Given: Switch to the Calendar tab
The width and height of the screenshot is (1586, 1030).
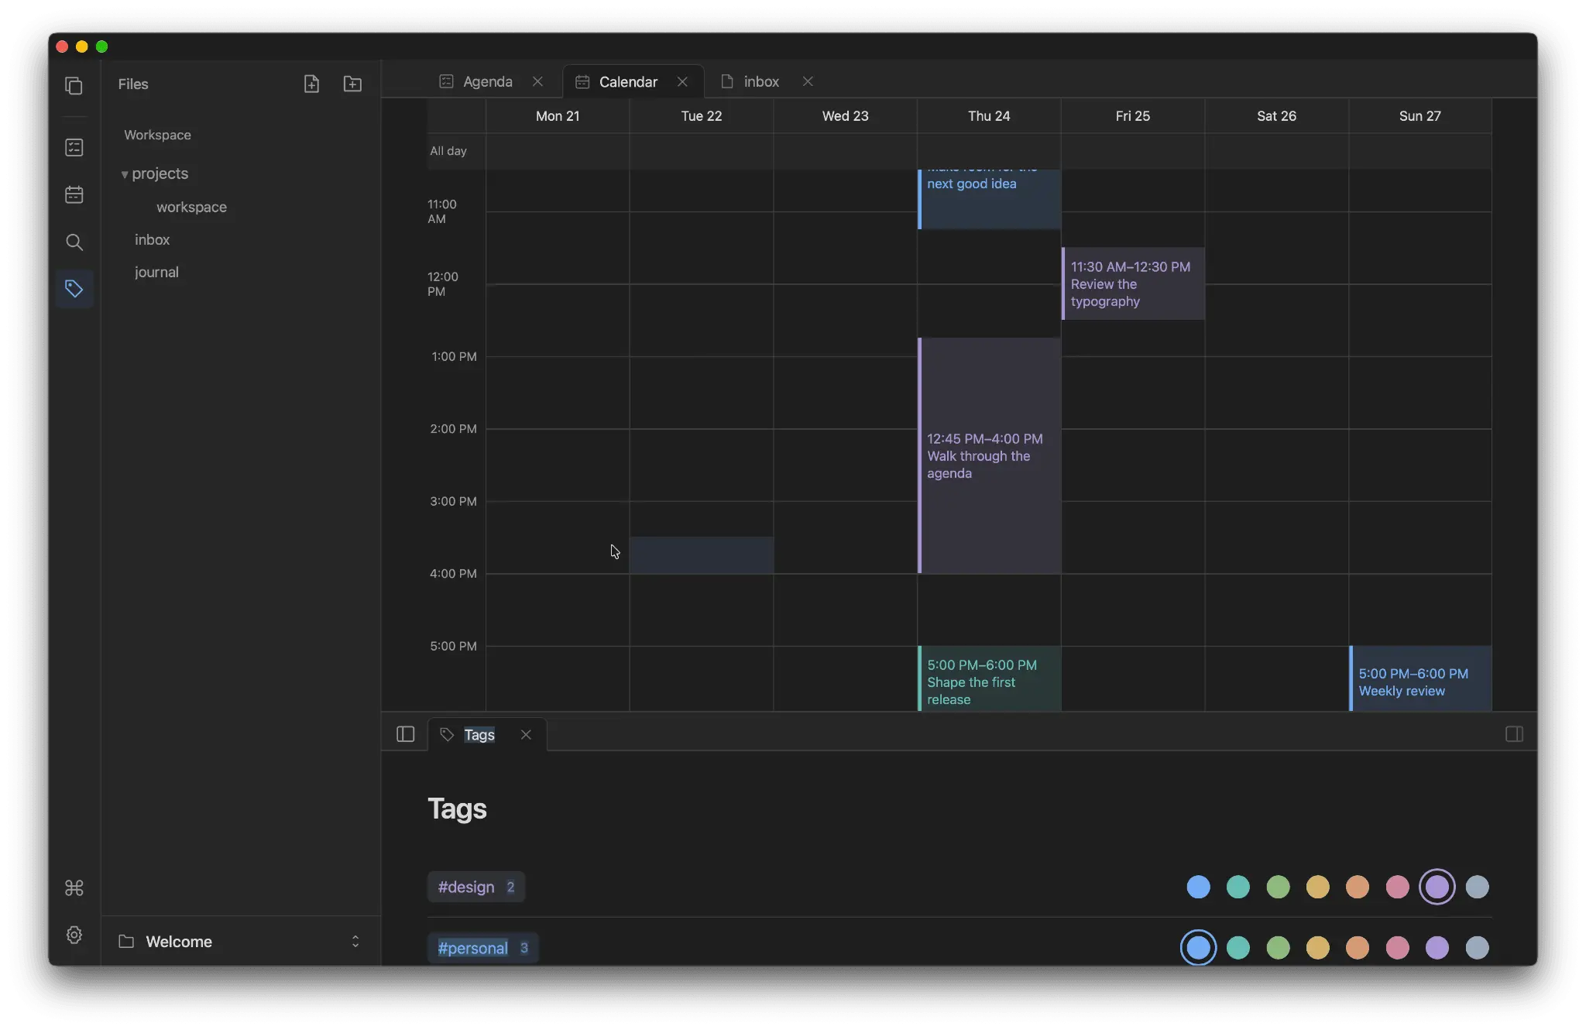Looking at the screenshot, I should (628, 81).
